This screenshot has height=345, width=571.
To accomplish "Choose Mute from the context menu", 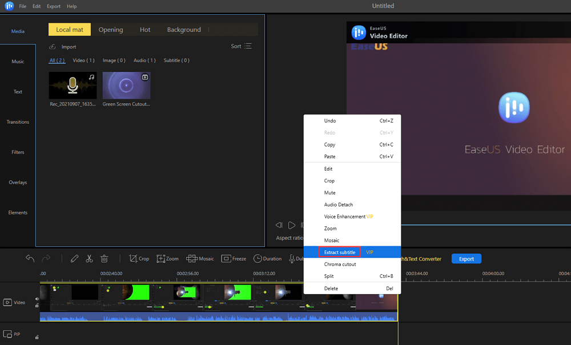I will (352, 193).
